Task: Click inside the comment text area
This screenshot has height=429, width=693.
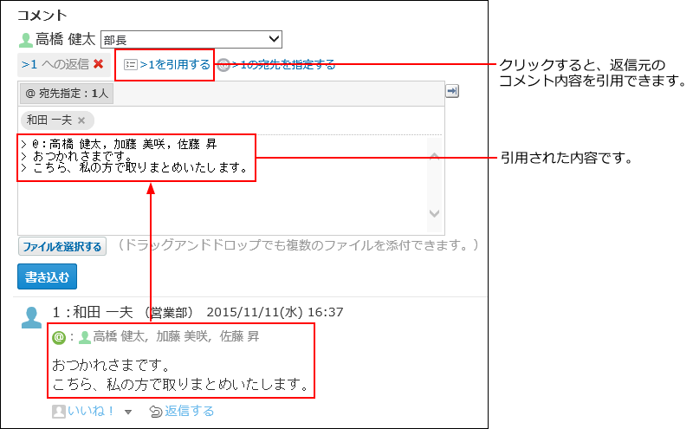Action: coord(223,185)
